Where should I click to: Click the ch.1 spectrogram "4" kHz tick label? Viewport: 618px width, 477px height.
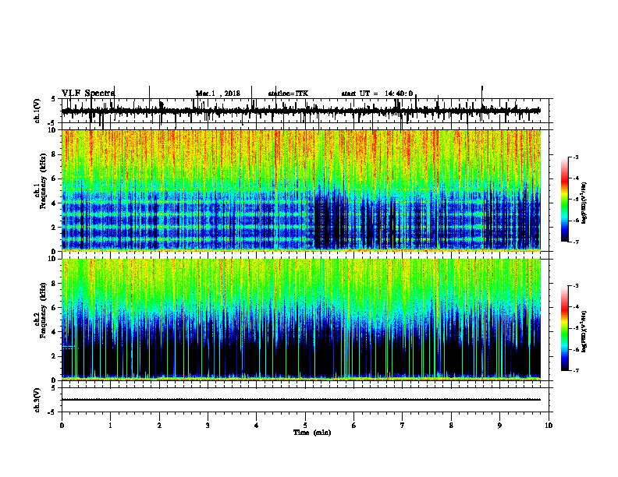pos(55,203)
